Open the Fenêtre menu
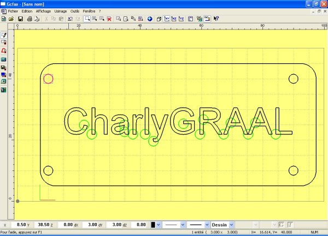 click(89, 11)
